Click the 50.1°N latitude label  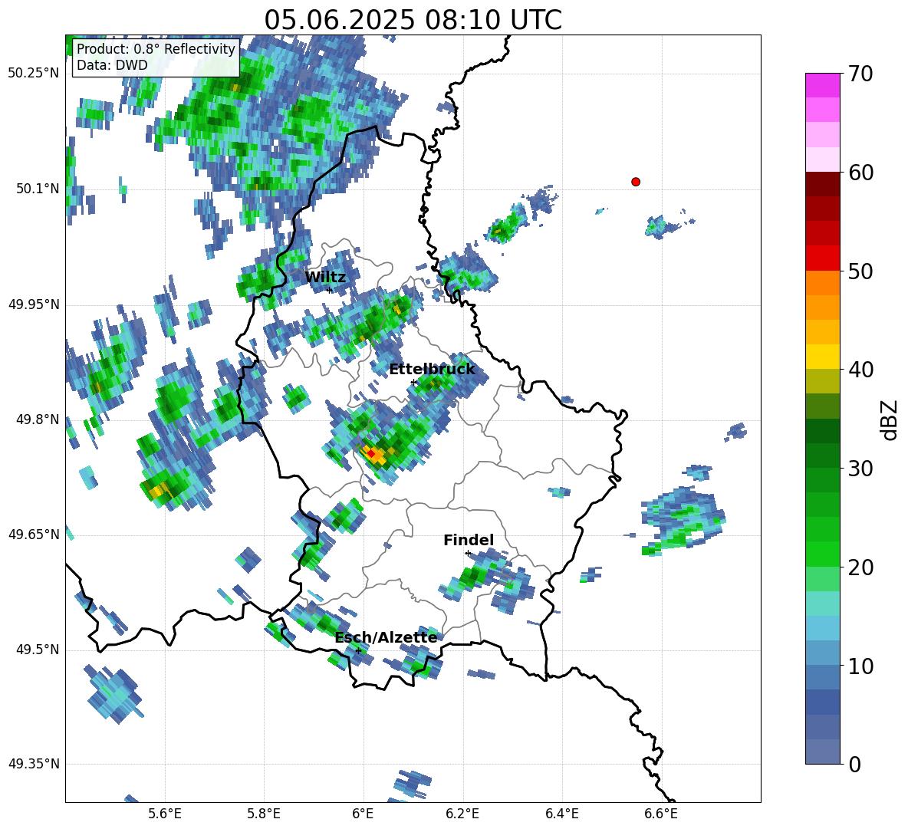pos(37,189)
